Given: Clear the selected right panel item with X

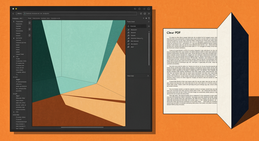Looking at the screenshot, I should pyautogui.click(x=149, y=26).
